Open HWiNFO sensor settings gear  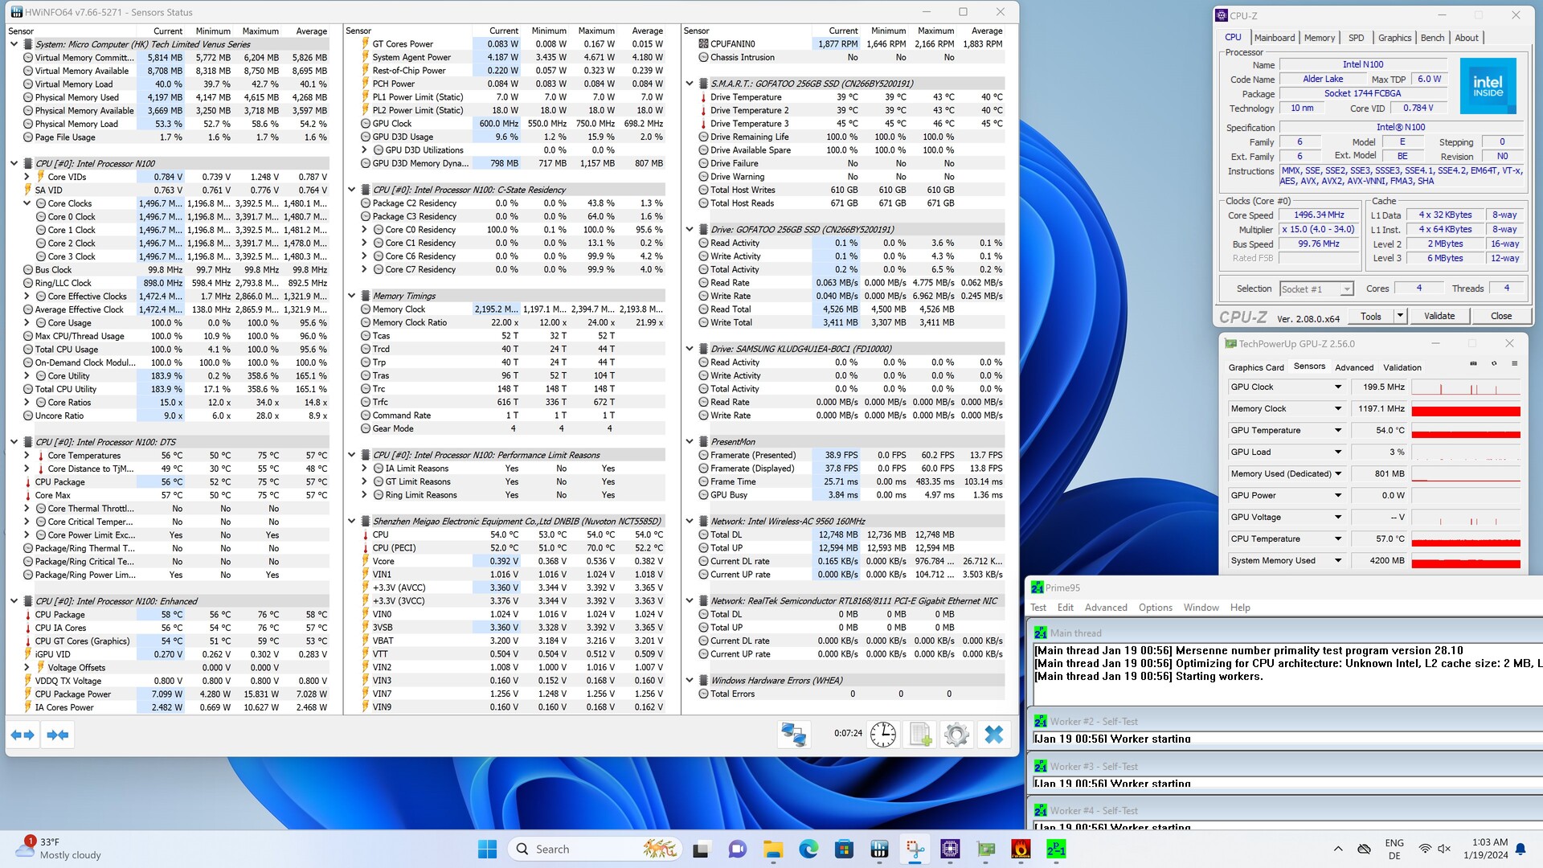pos(956,734)
